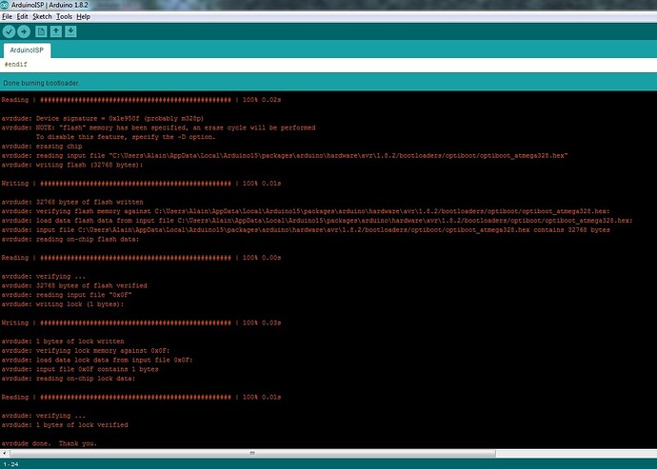Open the Help menu
The width and height of the screenshot is (657, 469).
tap(84, 17)
